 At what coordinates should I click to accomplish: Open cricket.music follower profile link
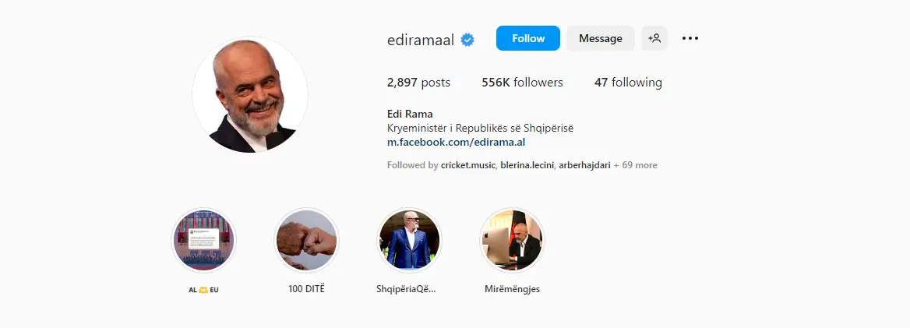467,165
